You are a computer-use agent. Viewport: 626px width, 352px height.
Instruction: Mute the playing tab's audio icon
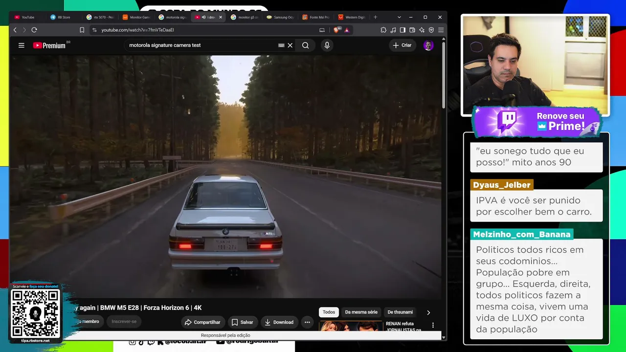pos(203,17)
